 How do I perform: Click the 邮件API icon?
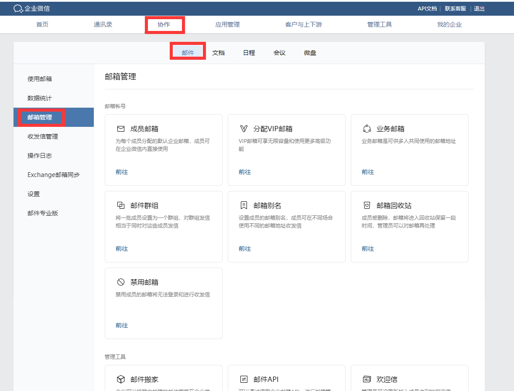(244, 379)
